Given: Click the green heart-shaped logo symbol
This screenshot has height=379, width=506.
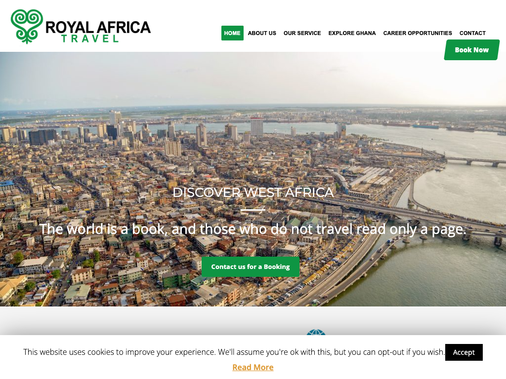Looking at the screenshot, I should coord(27,26).
